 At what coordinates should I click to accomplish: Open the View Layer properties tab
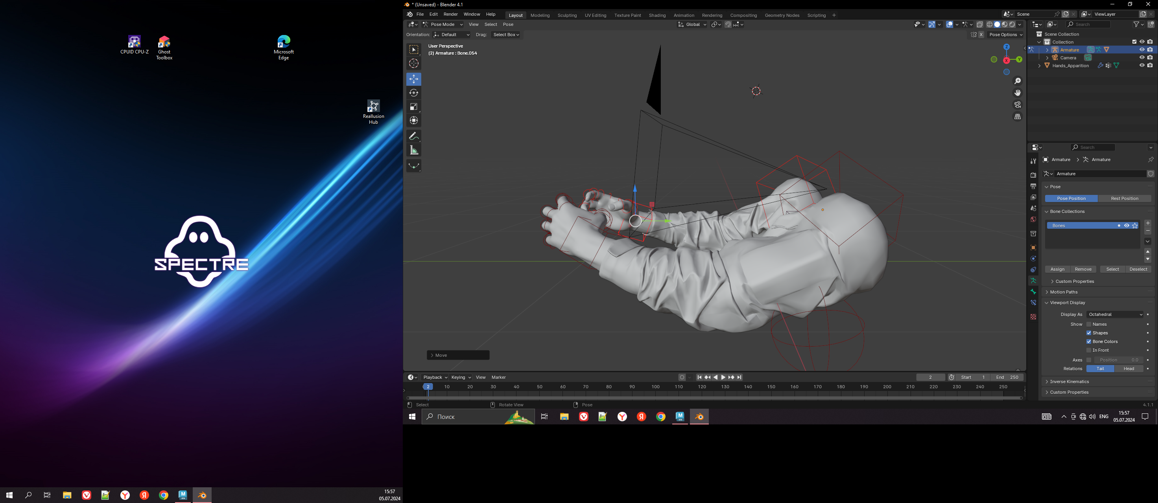1033,197
